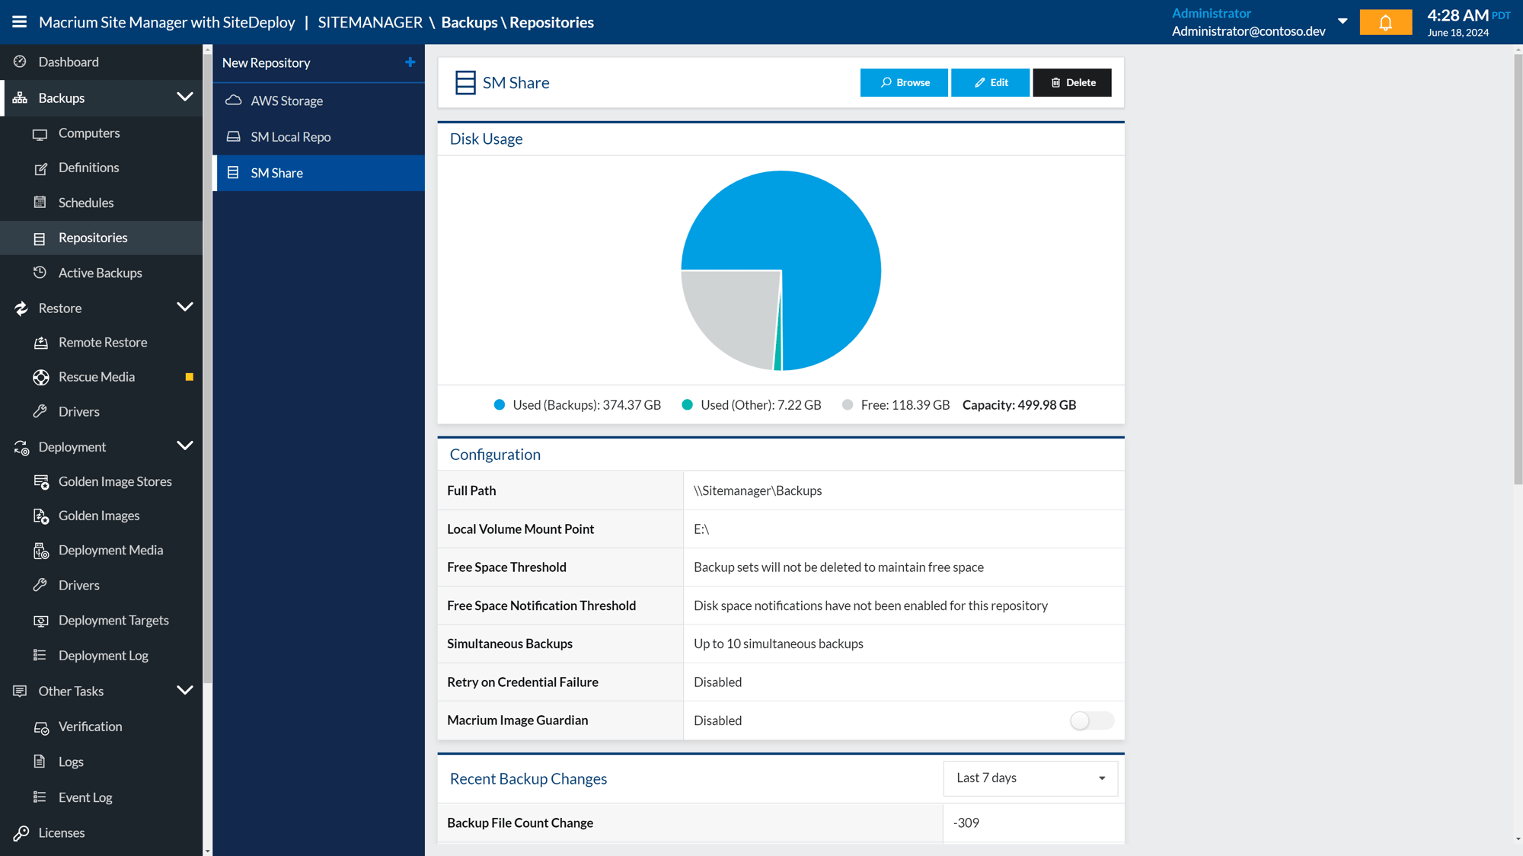Viewport: 1523px width, 856px height.
Task: Collapse the Deployment section chevron
Action: coord(185,446)
